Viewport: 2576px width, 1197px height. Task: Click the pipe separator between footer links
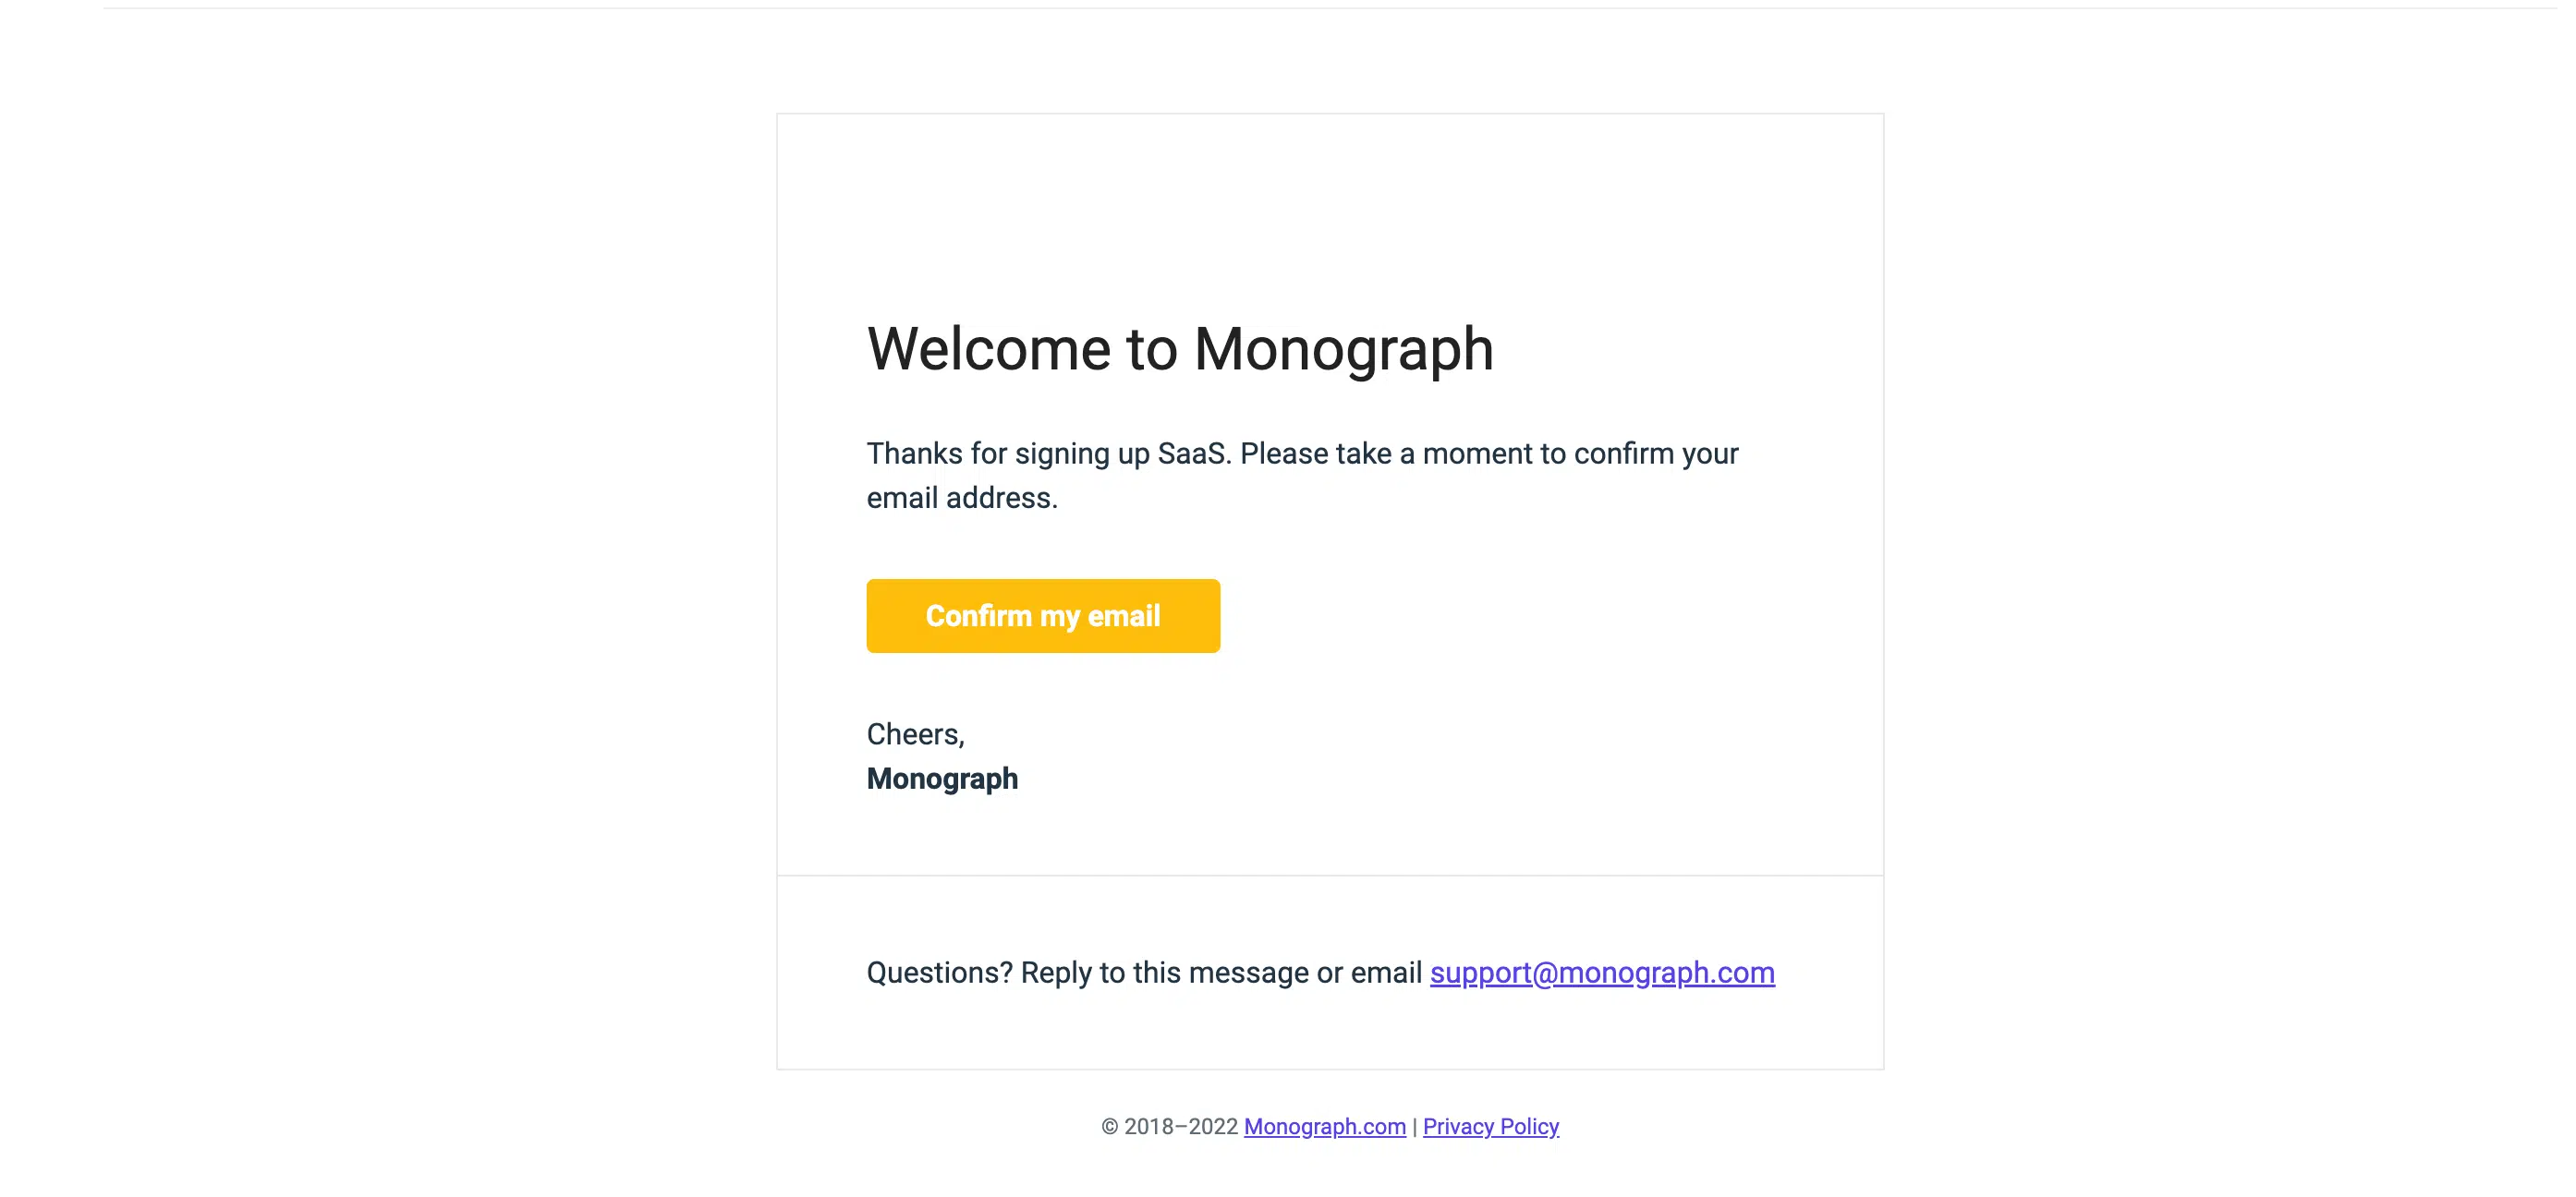click(x=1414, y=1127)
